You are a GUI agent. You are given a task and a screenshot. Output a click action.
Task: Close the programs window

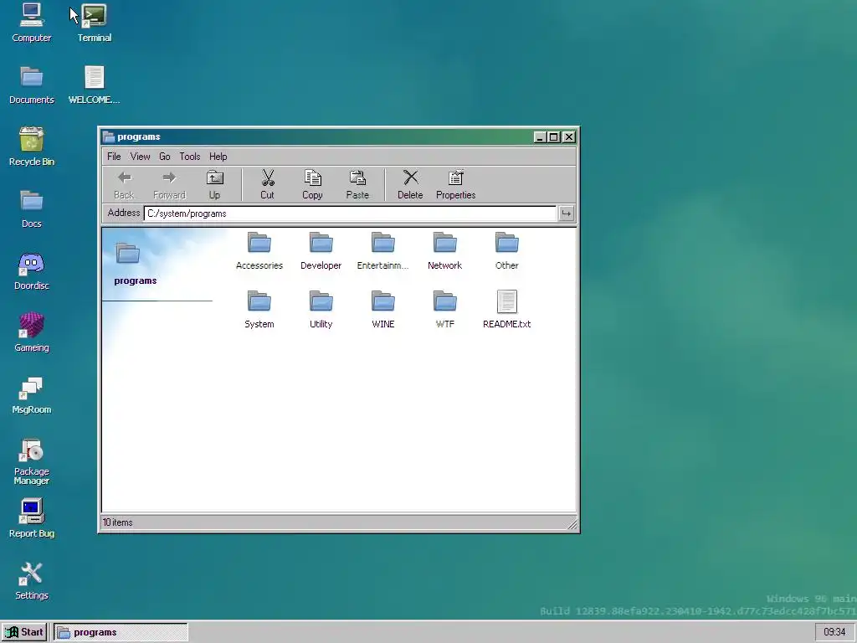(x=568, y=136)
